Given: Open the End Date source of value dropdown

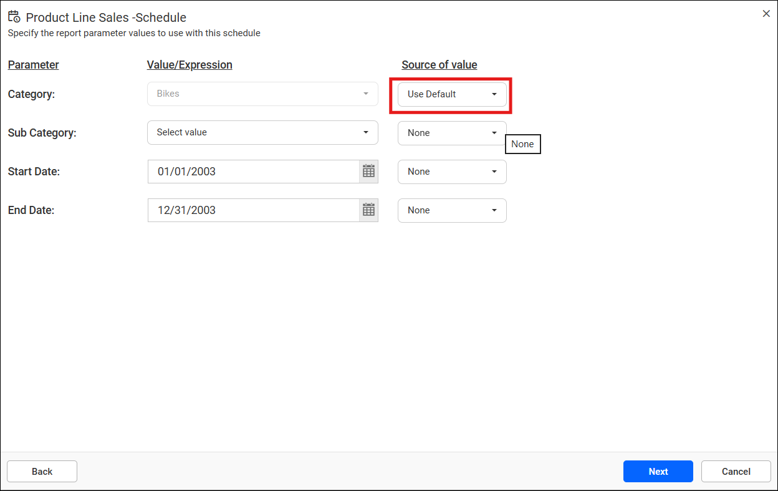Looking at the screenshot, I should 452,210.
